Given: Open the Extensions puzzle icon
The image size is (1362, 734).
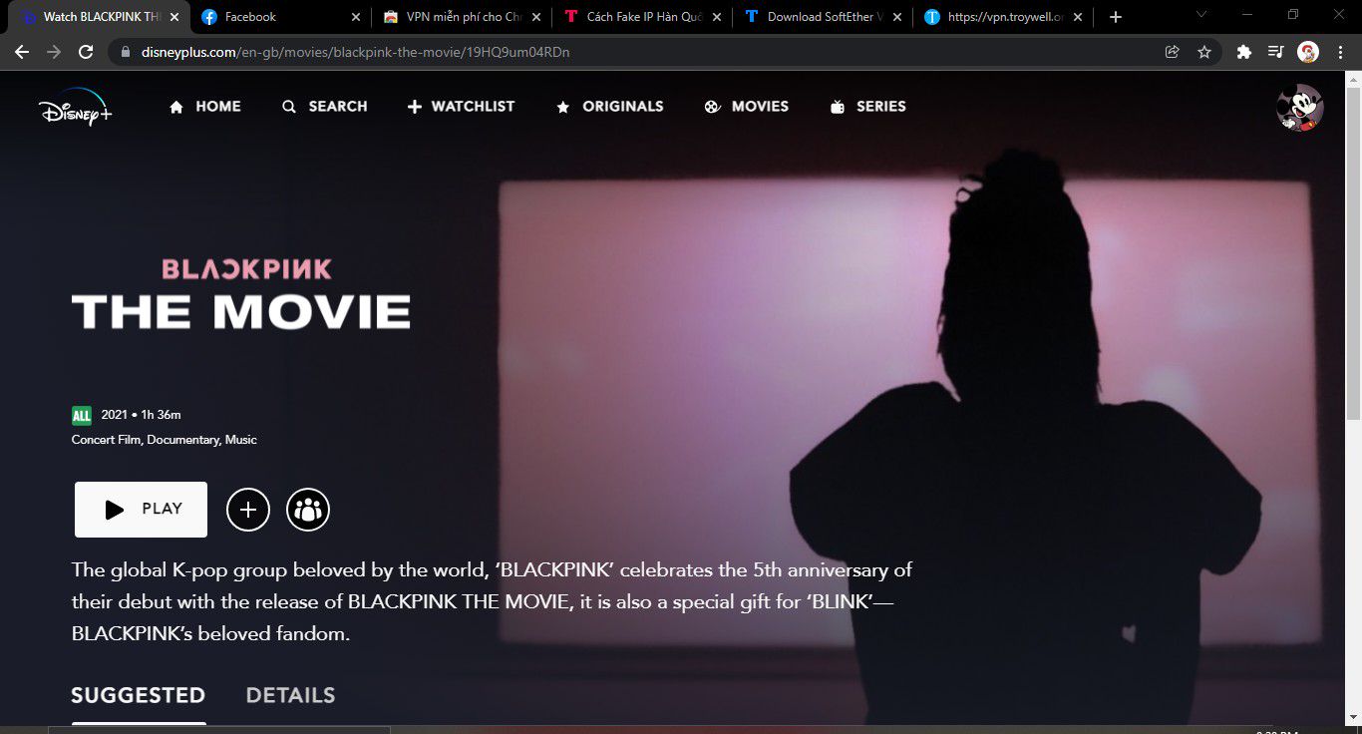Looking at the screenshot, I should pos(1243,52).
